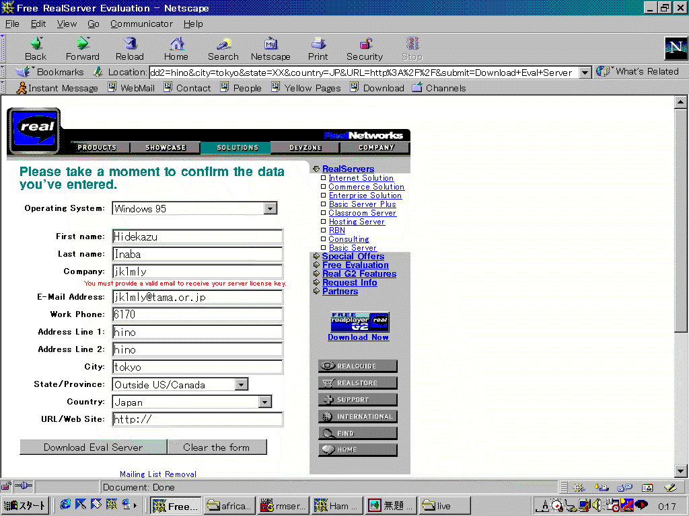Screen dimensions: 689x516
Task: Reload the current page
Action: pyautogui.click(x=130, y=48)
